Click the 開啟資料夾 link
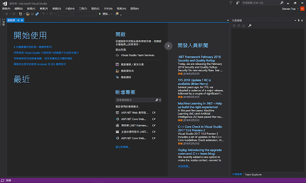 click(x=127, y=71)
